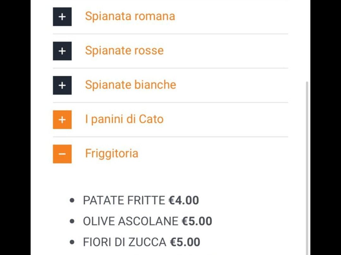
Task: Choose the OLIVE ASCOLANE item name
Action: (130, 222)
